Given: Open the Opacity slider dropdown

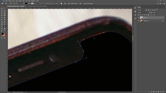Looking at the screenshot, I should [156, 12].
